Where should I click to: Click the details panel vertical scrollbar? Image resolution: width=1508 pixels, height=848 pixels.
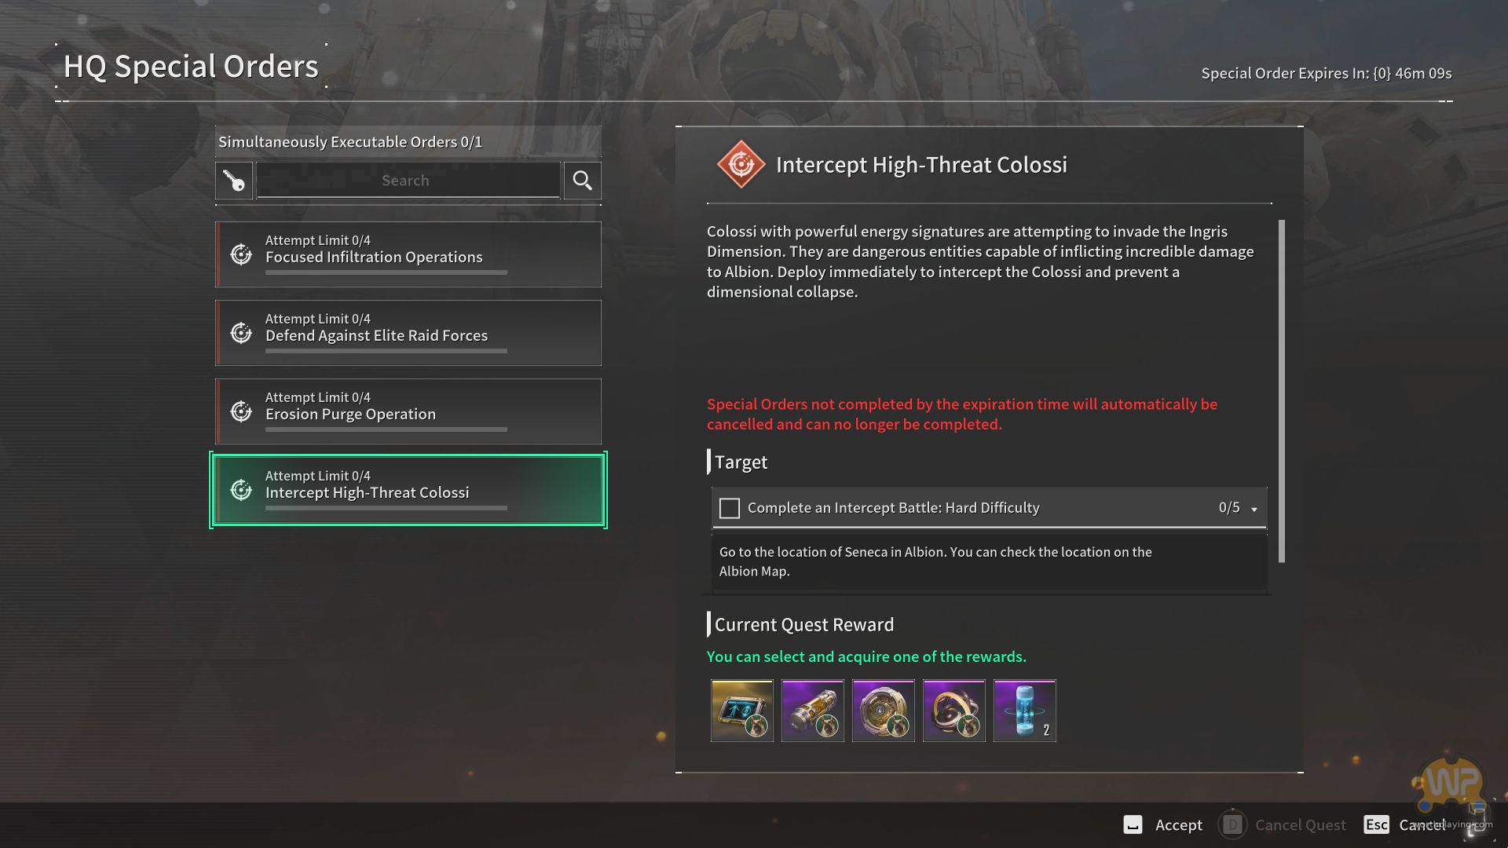pos(1282,391)
